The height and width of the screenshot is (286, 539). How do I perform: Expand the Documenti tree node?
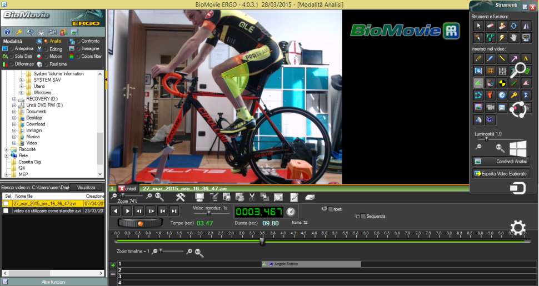pos(14,112)
